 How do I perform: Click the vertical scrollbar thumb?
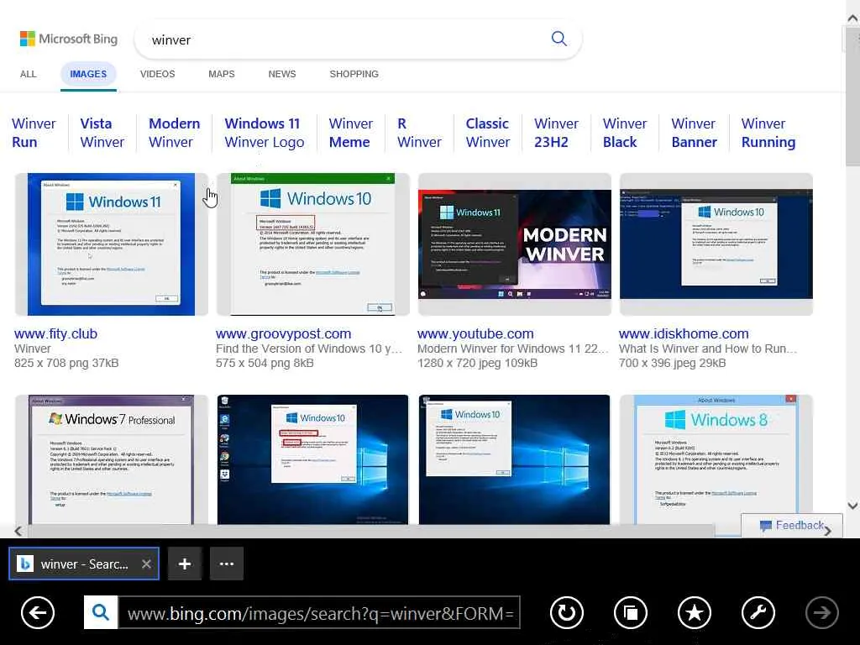tap(853, 96)
